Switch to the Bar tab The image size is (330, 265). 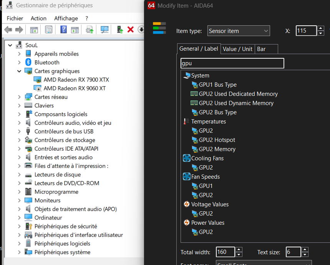click(x=266, y=49)
